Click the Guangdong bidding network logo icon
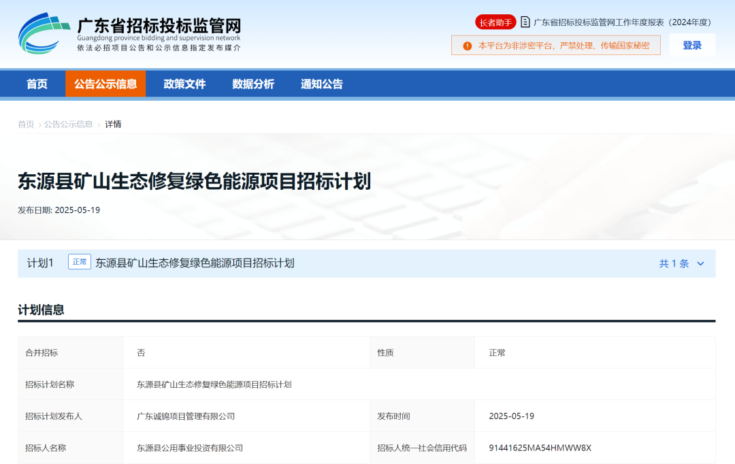Image resolution: width=735 pixels, height=464 pixels. pos(44,33)
